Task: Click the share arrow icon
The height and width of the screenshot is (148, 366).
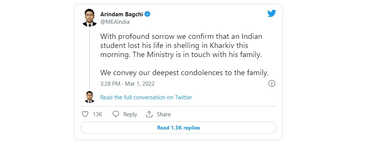Action: pos(149,114)
